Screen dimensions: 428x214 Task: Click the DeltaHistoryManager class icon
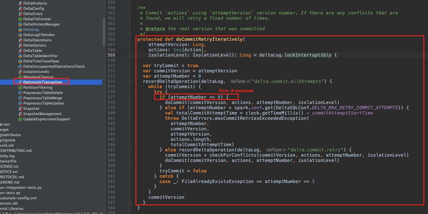click(x=20, y=24)
